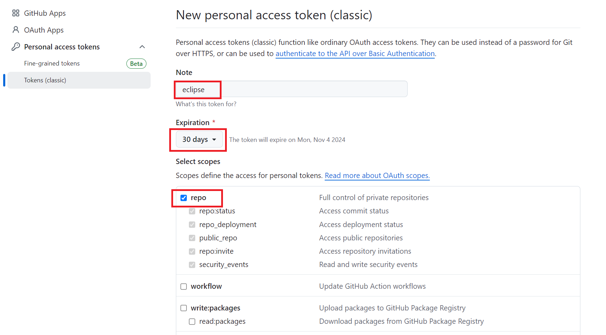606x335 pixels.
Task: Click the disabled repo:status checkbox
Action: click(x=192, y=211)
